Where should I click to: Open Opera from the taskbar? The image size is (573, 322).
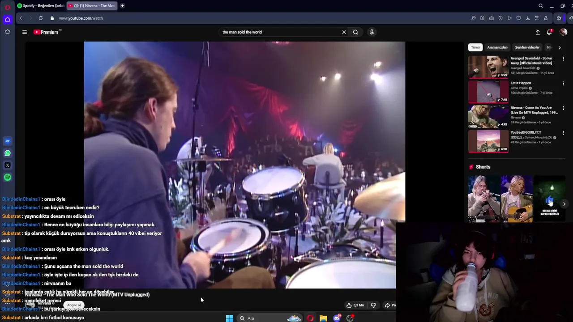coord(310,318)
